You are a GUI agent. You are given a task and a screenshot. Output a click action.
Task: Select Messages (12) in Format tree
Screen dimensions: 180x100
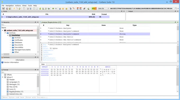(x=14, y=84)
